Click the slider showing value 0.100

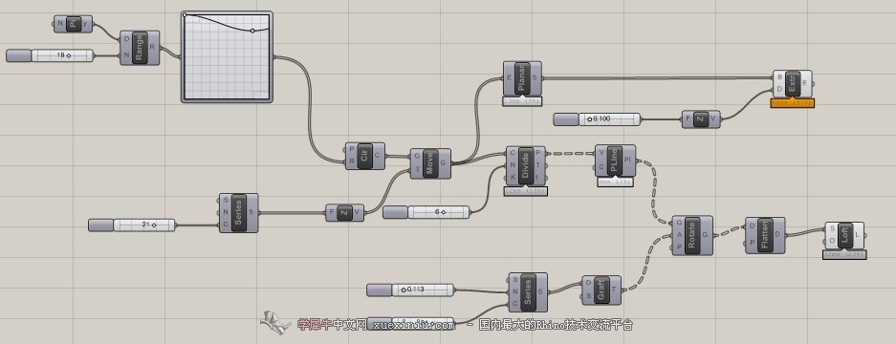click(x=597, y=118)
